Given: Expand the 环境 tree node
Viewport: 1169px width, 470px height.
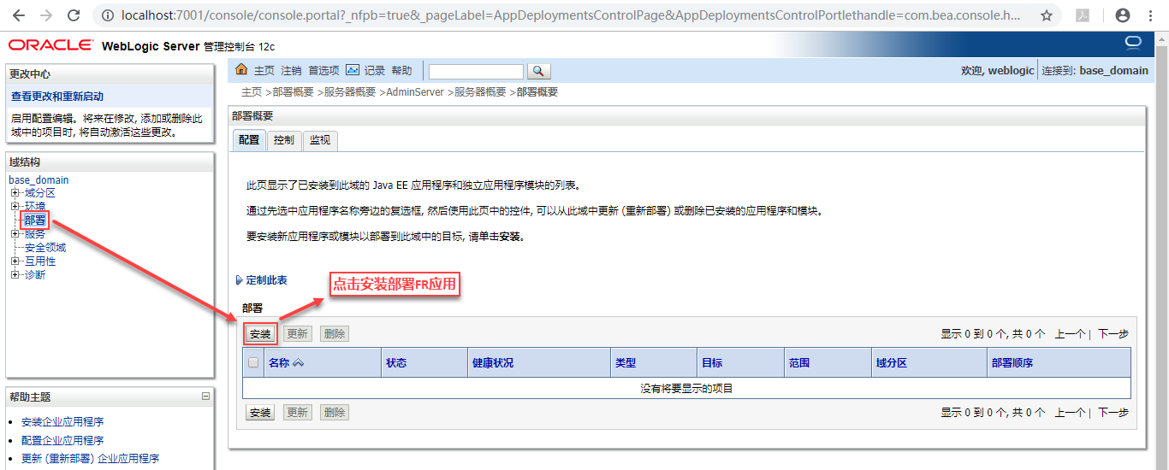Looking at the screenshot, I should pyautogui.click(x=15, y=207).
